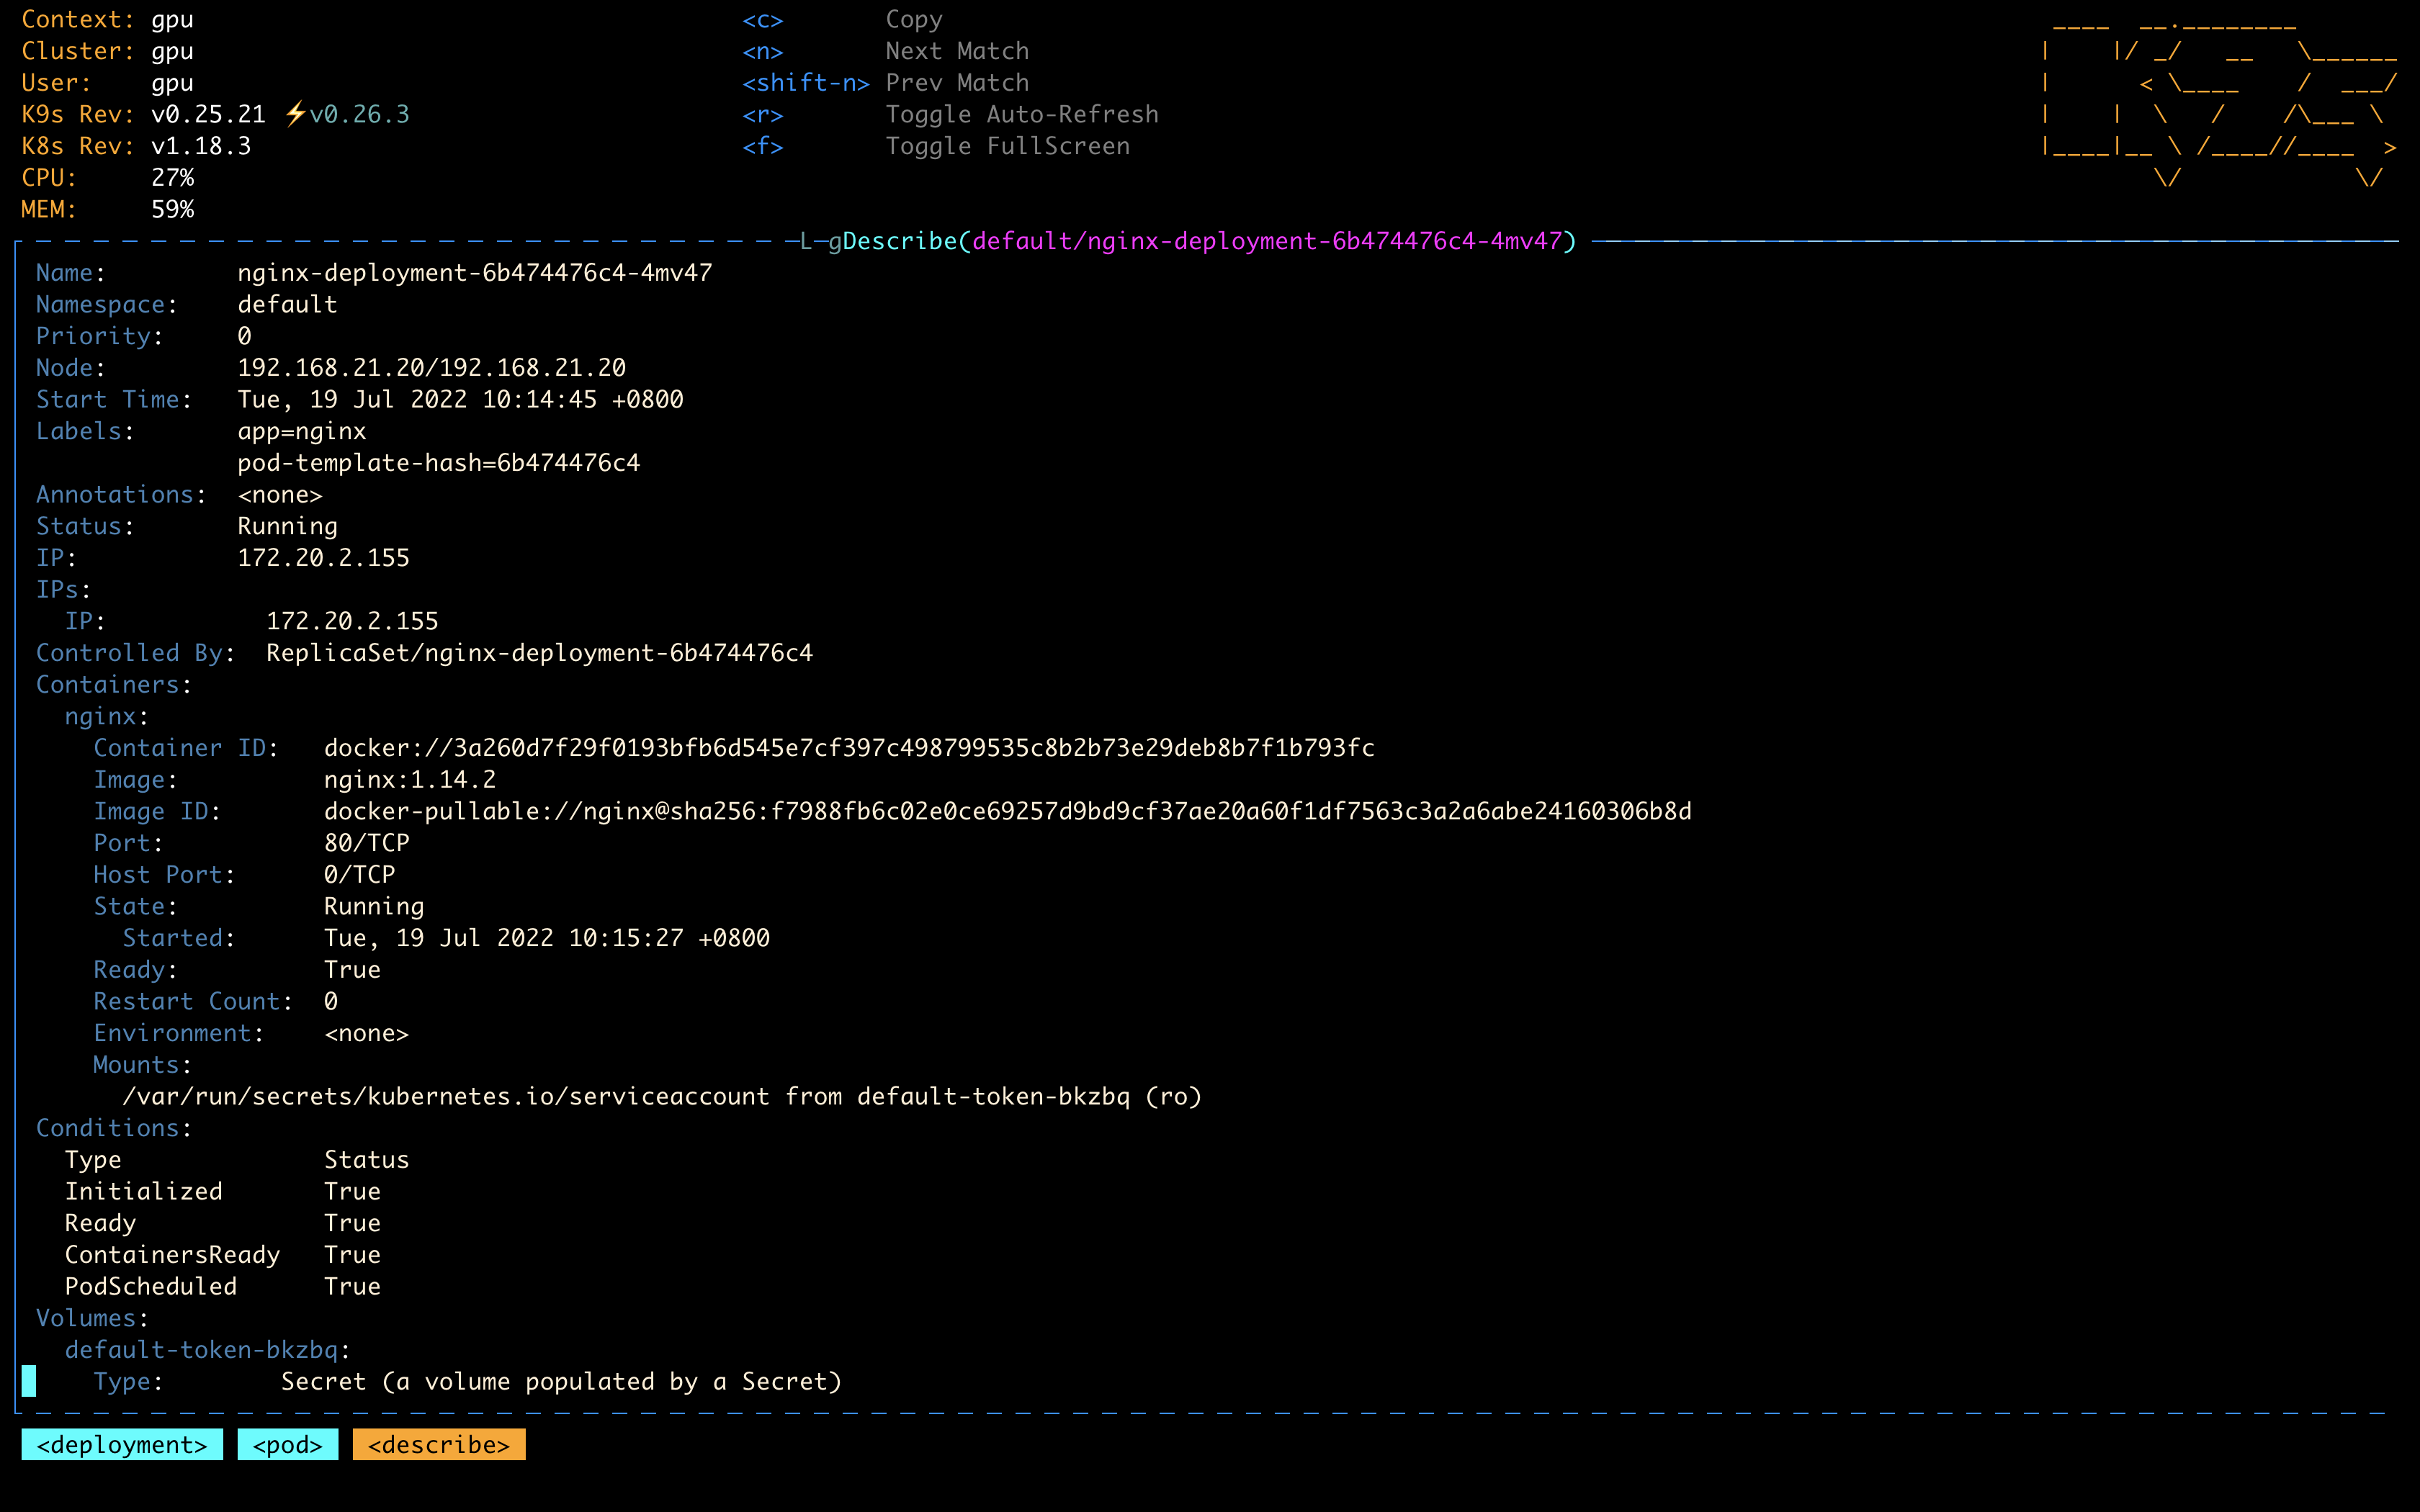Screen dimensions: 2420x1512
Task: Click the <c> Copy shortcut key
Action: tap(763, 20)
